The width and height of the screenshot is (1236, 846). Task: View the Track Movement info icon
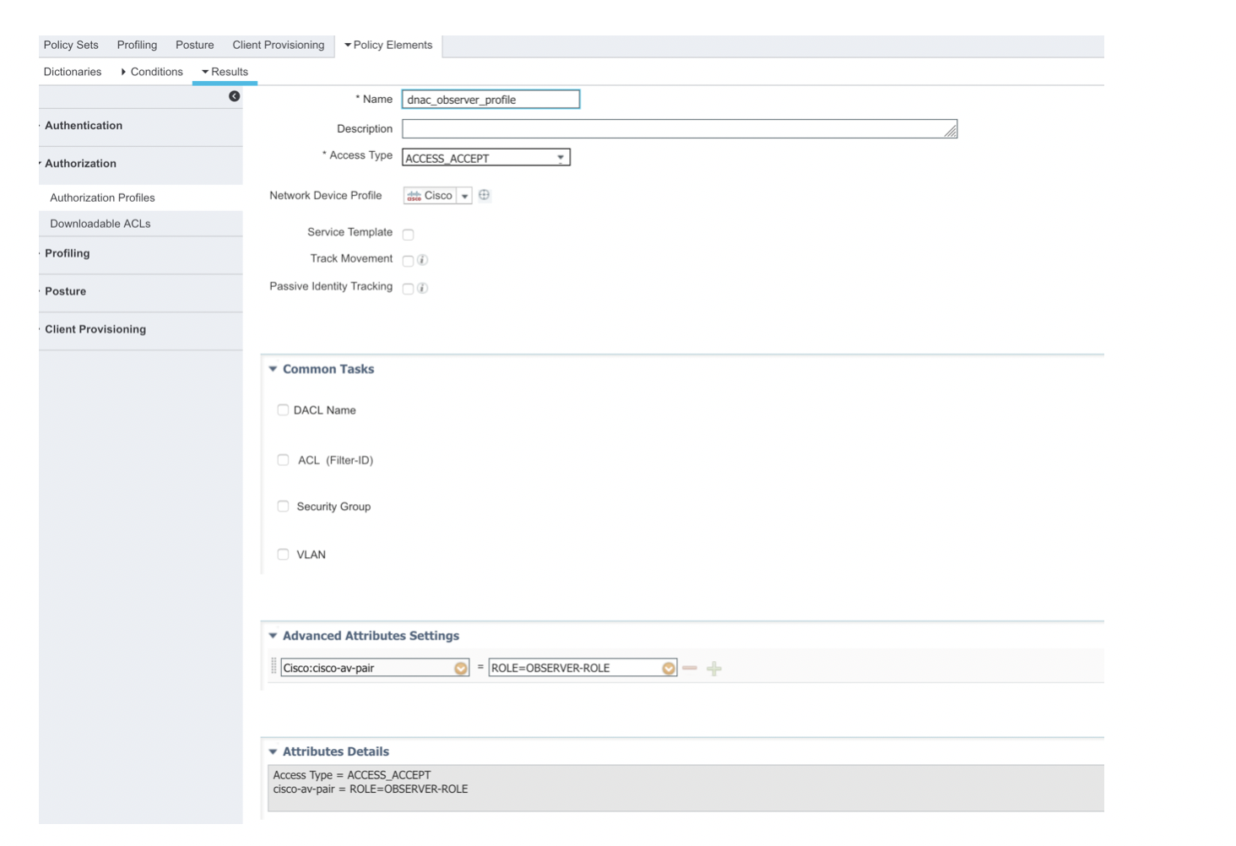[x=422, y=260]
